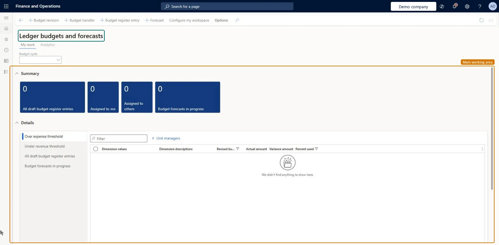This screenshot has height=245, width=499.
Task: Switch to Analytics tab
Action: (47, 45)
